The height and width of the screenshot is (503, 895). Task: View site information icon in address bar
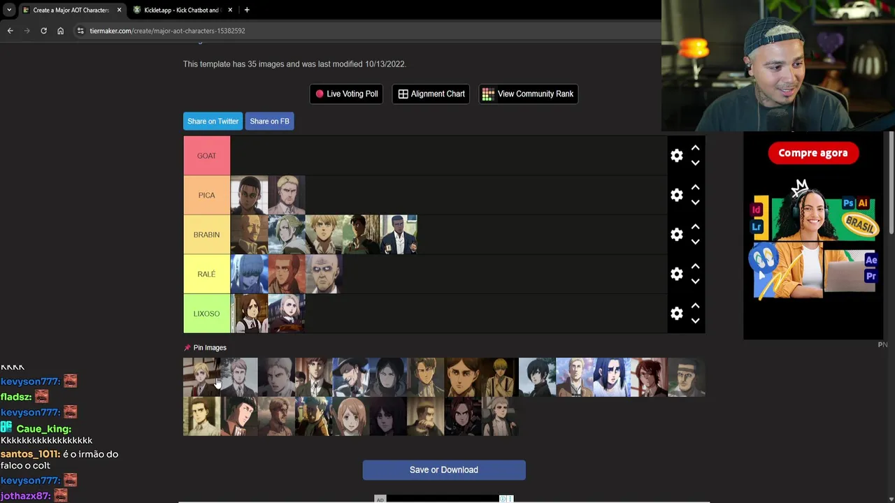point(80,31)
